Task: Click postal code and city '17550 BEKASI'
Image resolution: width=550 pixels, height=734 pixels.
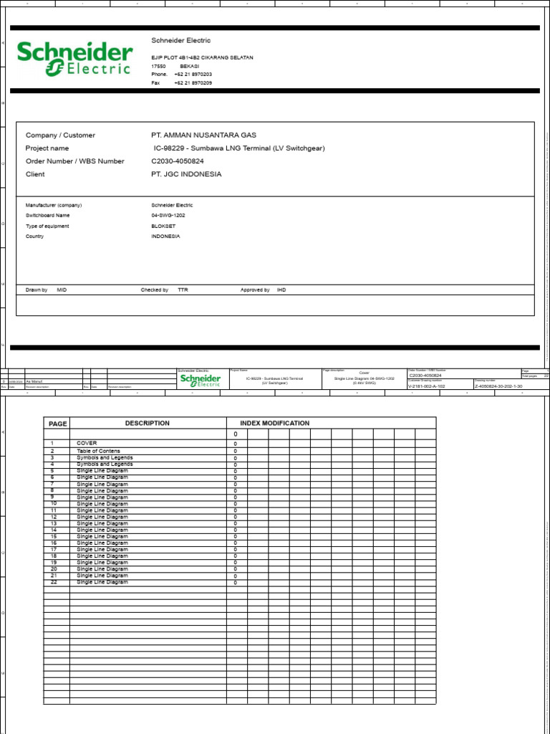Action: (175, 66)
